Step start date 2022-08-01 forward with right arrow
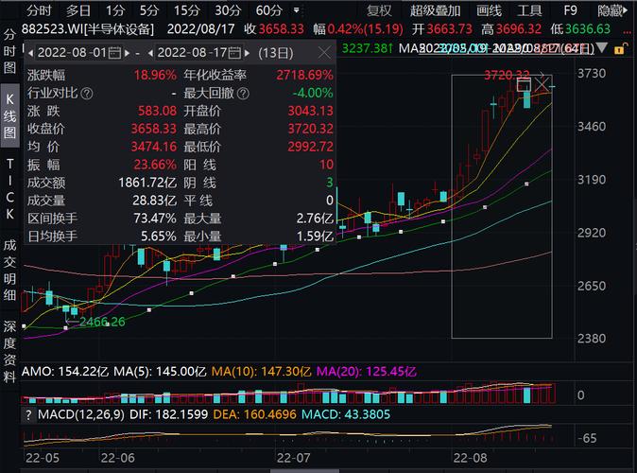 pyautogui.click(x=128, y=53)
